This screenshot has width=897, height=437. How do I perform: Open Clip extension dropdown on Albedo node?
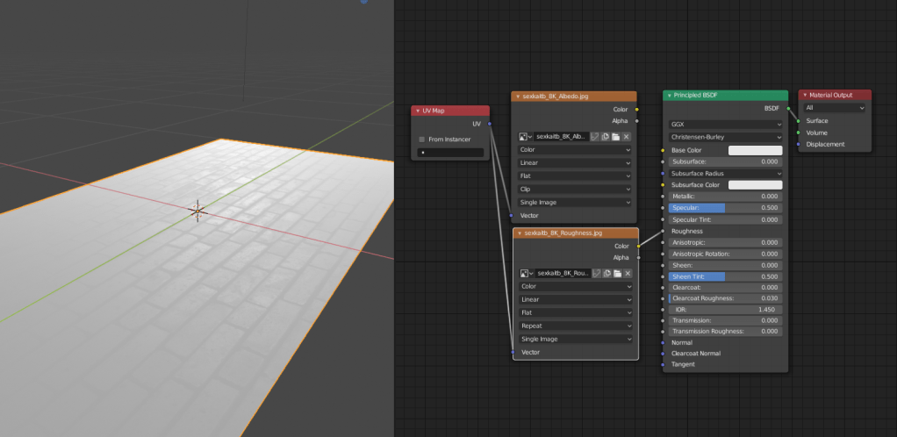(575, 190)
